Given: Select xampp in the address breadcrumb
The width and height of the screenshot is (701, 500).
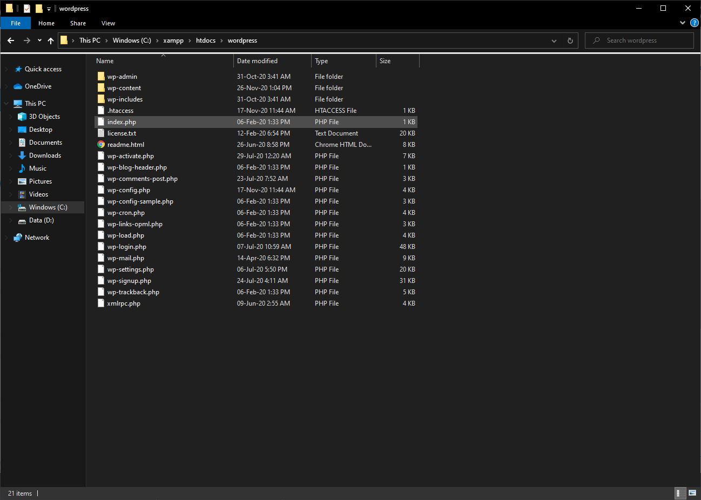Looking at the screenshot, I should 173,40.
